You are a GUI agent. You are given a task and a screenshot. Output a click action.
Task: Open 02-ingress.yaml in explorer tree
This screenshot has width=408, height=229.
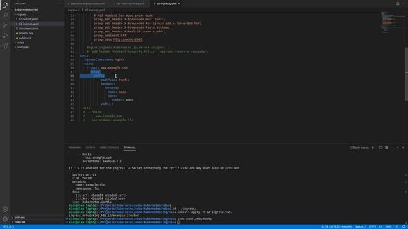click(x=29, y=24)
